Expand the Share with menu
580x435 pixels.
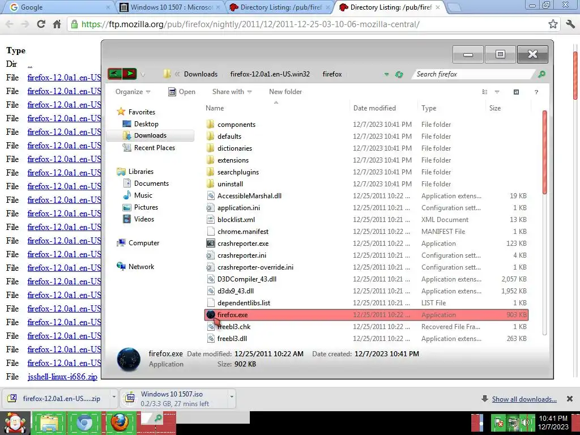[232, 92]
